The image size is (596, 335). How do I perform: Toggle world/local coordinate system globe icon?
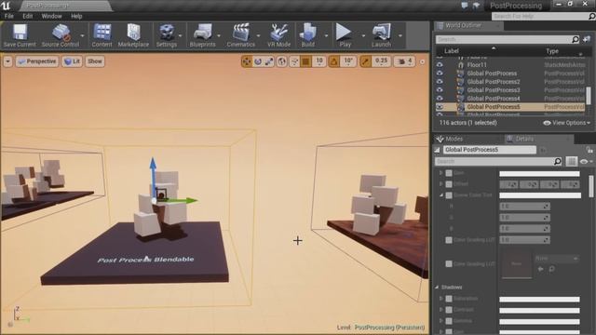281,61
